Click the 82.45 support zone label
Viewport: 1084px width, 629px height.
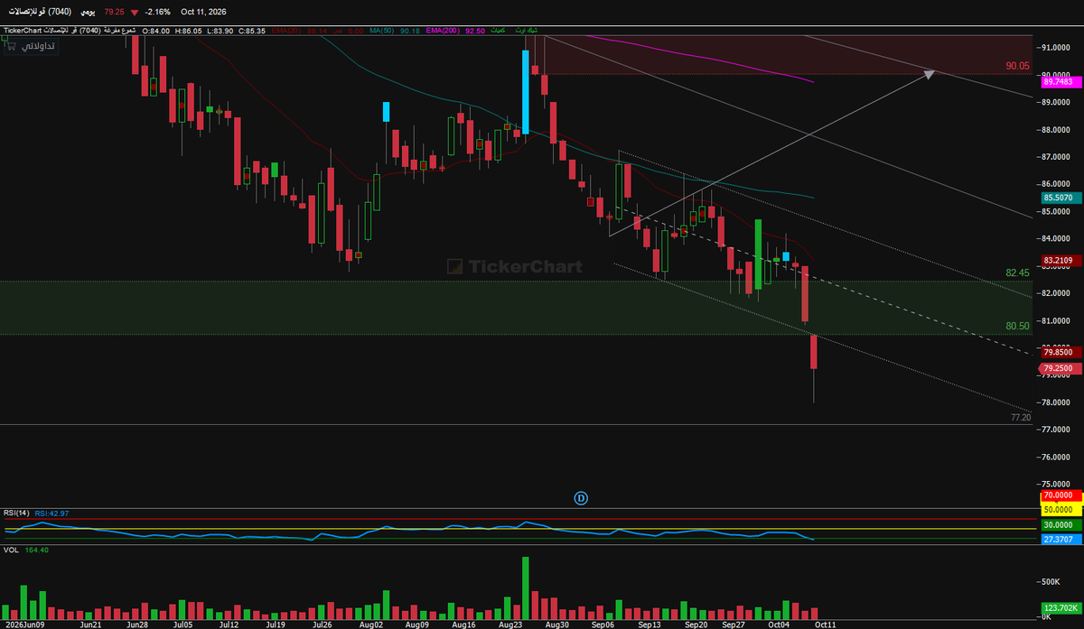pos(1017,273)
